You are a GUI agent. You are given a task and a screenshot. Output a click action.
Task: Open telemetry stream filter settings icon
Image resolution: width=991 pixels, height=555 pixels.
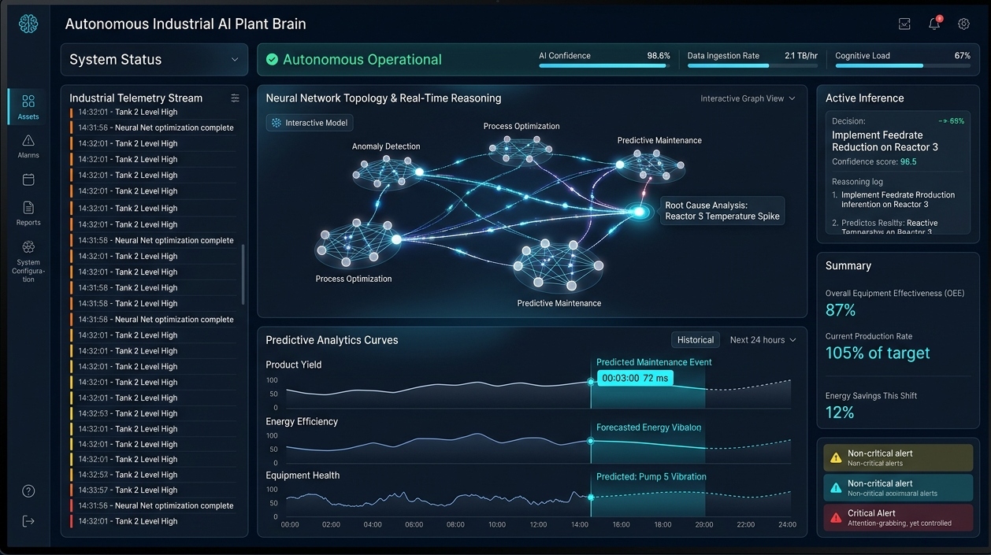click(235, 98)
